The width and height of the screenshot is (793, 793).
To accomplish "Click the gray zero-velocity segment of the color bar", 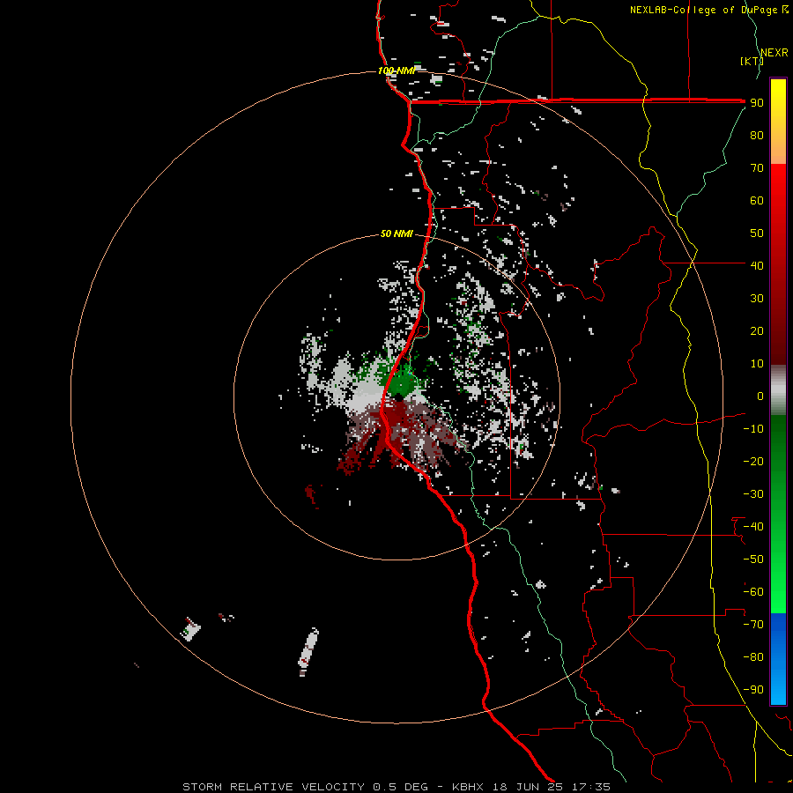I will click(x=778, y=390).
